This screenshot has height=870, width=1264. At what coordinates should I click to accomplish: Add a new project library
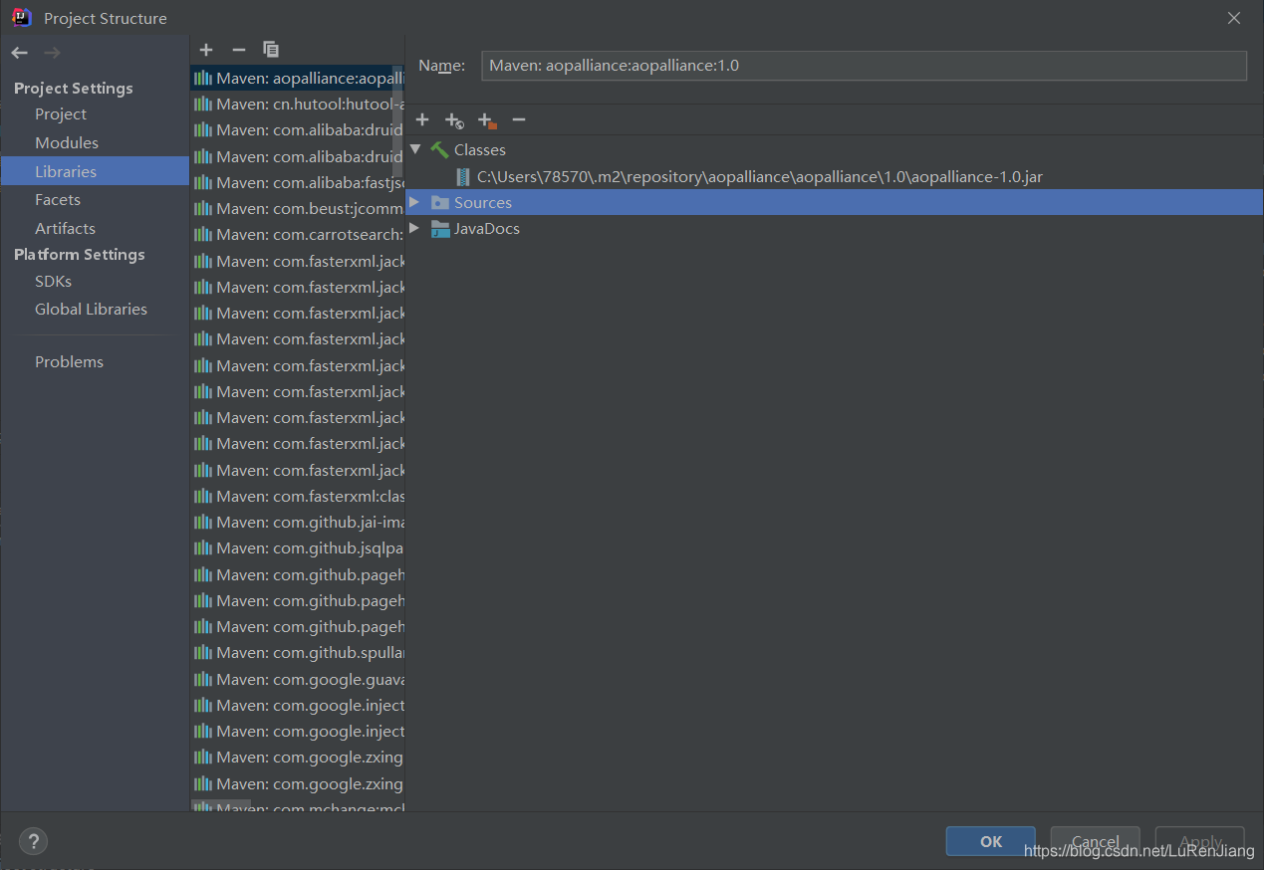point(206,50)
